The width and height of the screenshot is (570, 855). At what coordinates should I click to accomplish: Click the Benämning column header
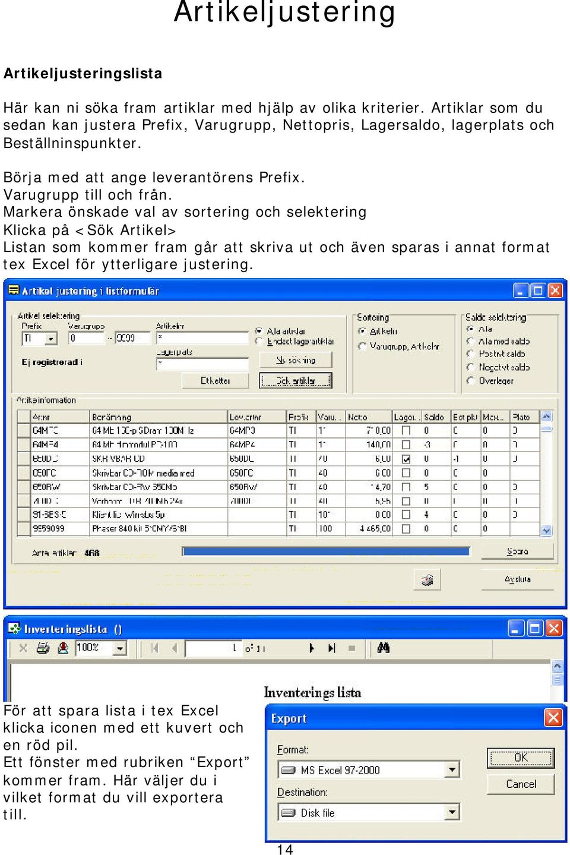pyautogui.click(x=159, y=417)
